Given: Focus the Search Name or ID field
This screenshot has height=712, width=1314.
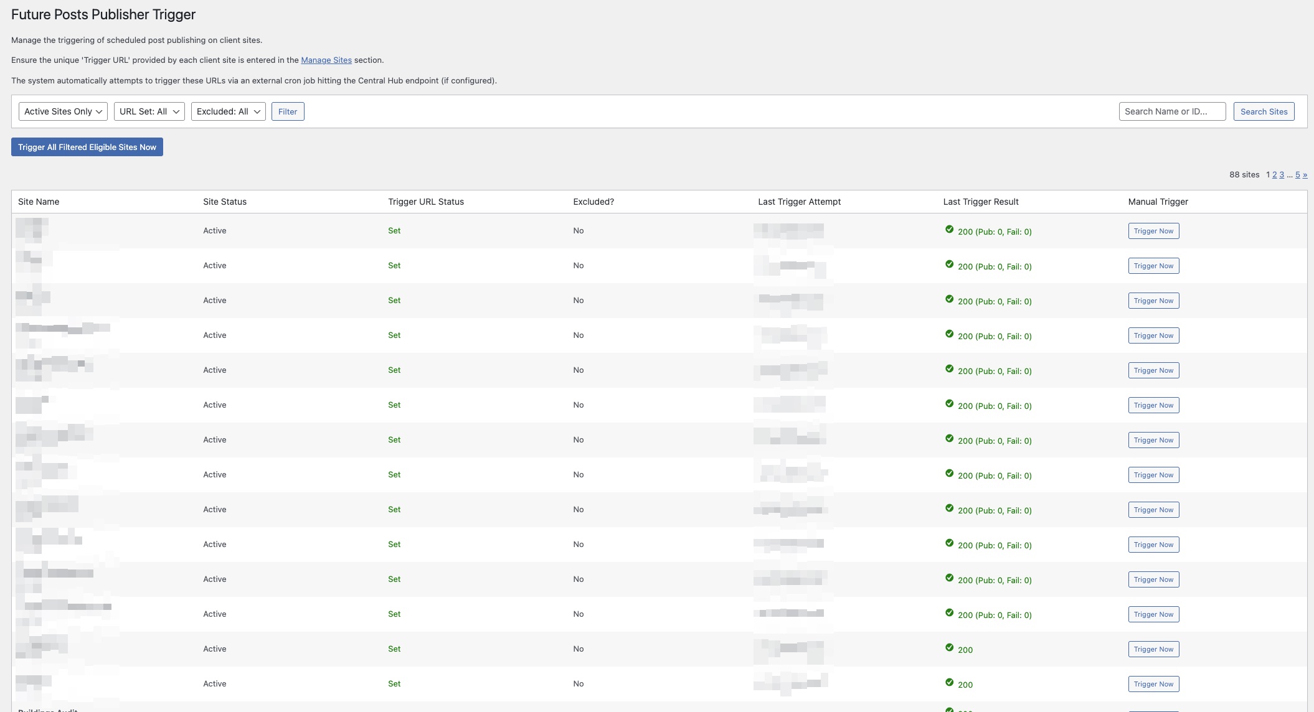Looking at the screenshot, I should click(x=1171, y=111).
